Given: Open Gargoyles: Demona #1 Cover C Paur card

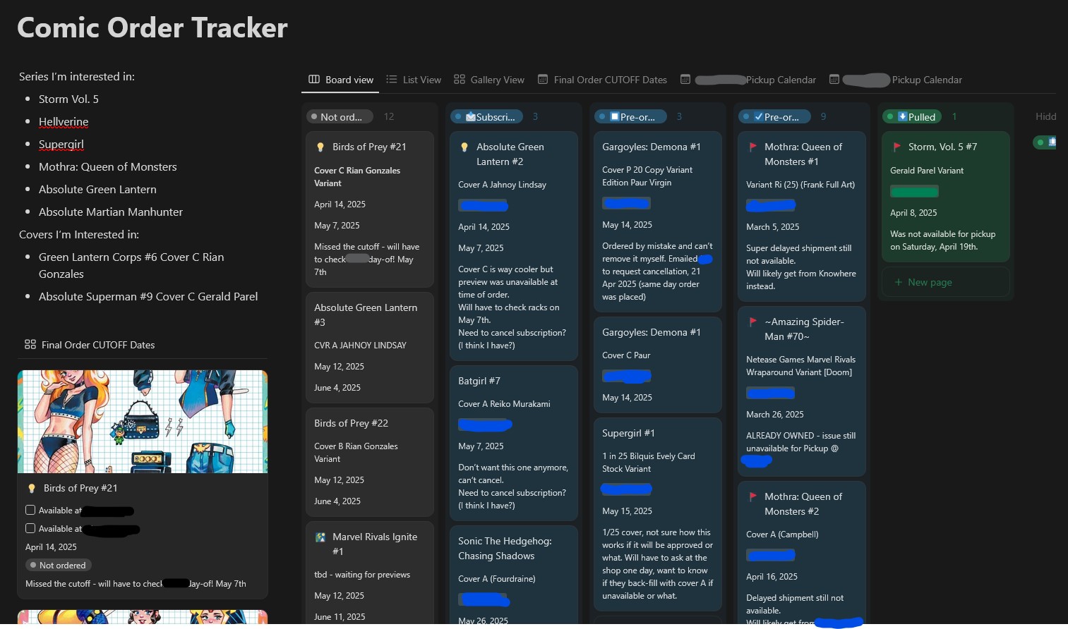Looking at the screenshot, I should click(657, 365).
